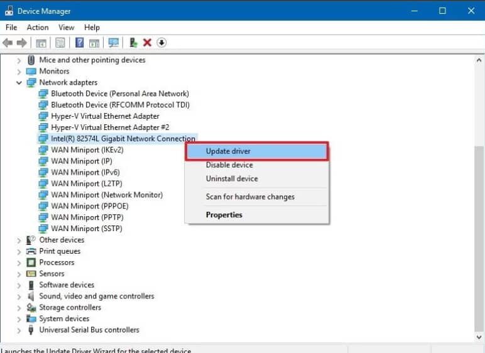Click the Back arrow toolbar icon
The image size is (485, 353).
pyautogui.click(x=8, y=43)
